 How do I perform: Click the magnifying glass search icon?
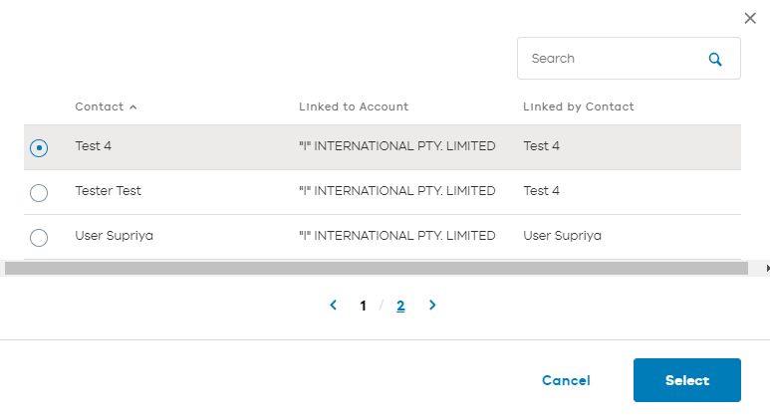coord(715,60)
